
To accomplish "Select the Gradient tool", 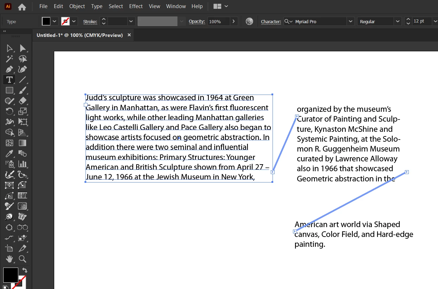I will point(23,143).
